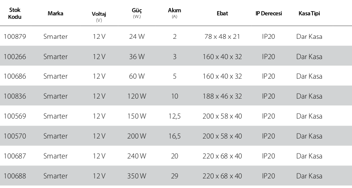The height and width of the screenshot is (188, 352).
Task: Click the Kasa Tipi column header
Action: point(309,13)
